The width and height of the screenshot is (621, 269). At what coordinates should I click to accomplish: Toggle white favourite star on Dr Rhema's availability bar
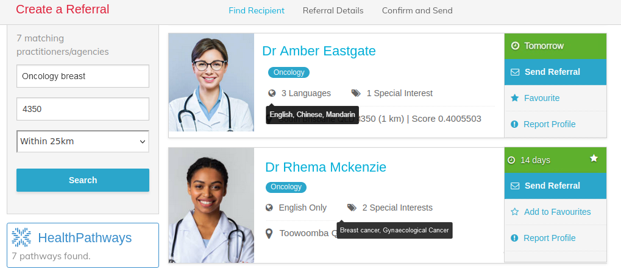click(x=594, y=158)
